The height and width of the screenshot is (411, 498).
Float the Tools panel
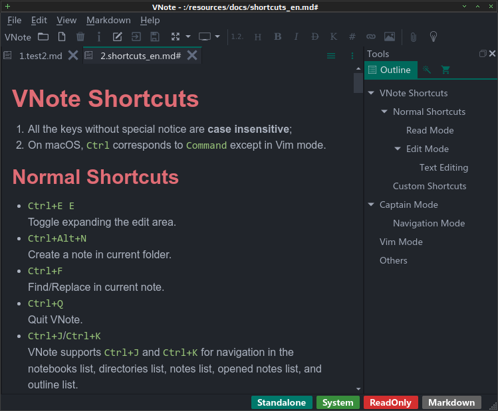483,54
